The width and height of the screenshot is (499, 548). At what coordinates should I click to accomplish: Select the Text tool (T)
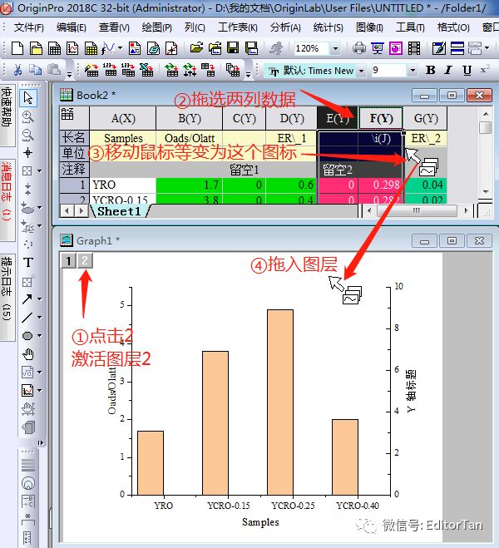(28, 262)
